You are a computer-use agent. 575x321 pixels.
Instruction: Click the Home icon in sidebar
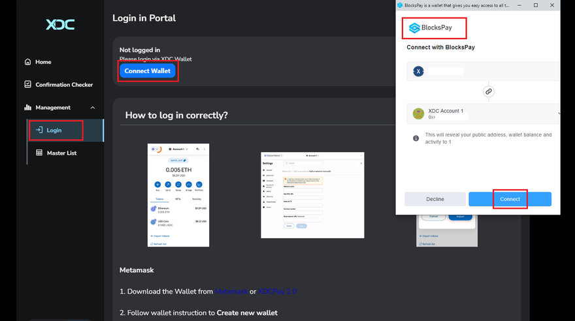(x=27, y=62)
